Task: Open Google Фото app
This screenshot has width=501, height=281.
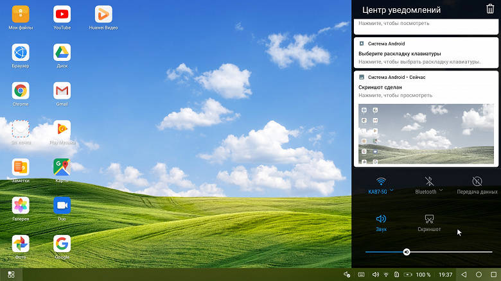Action: [21, 244]
